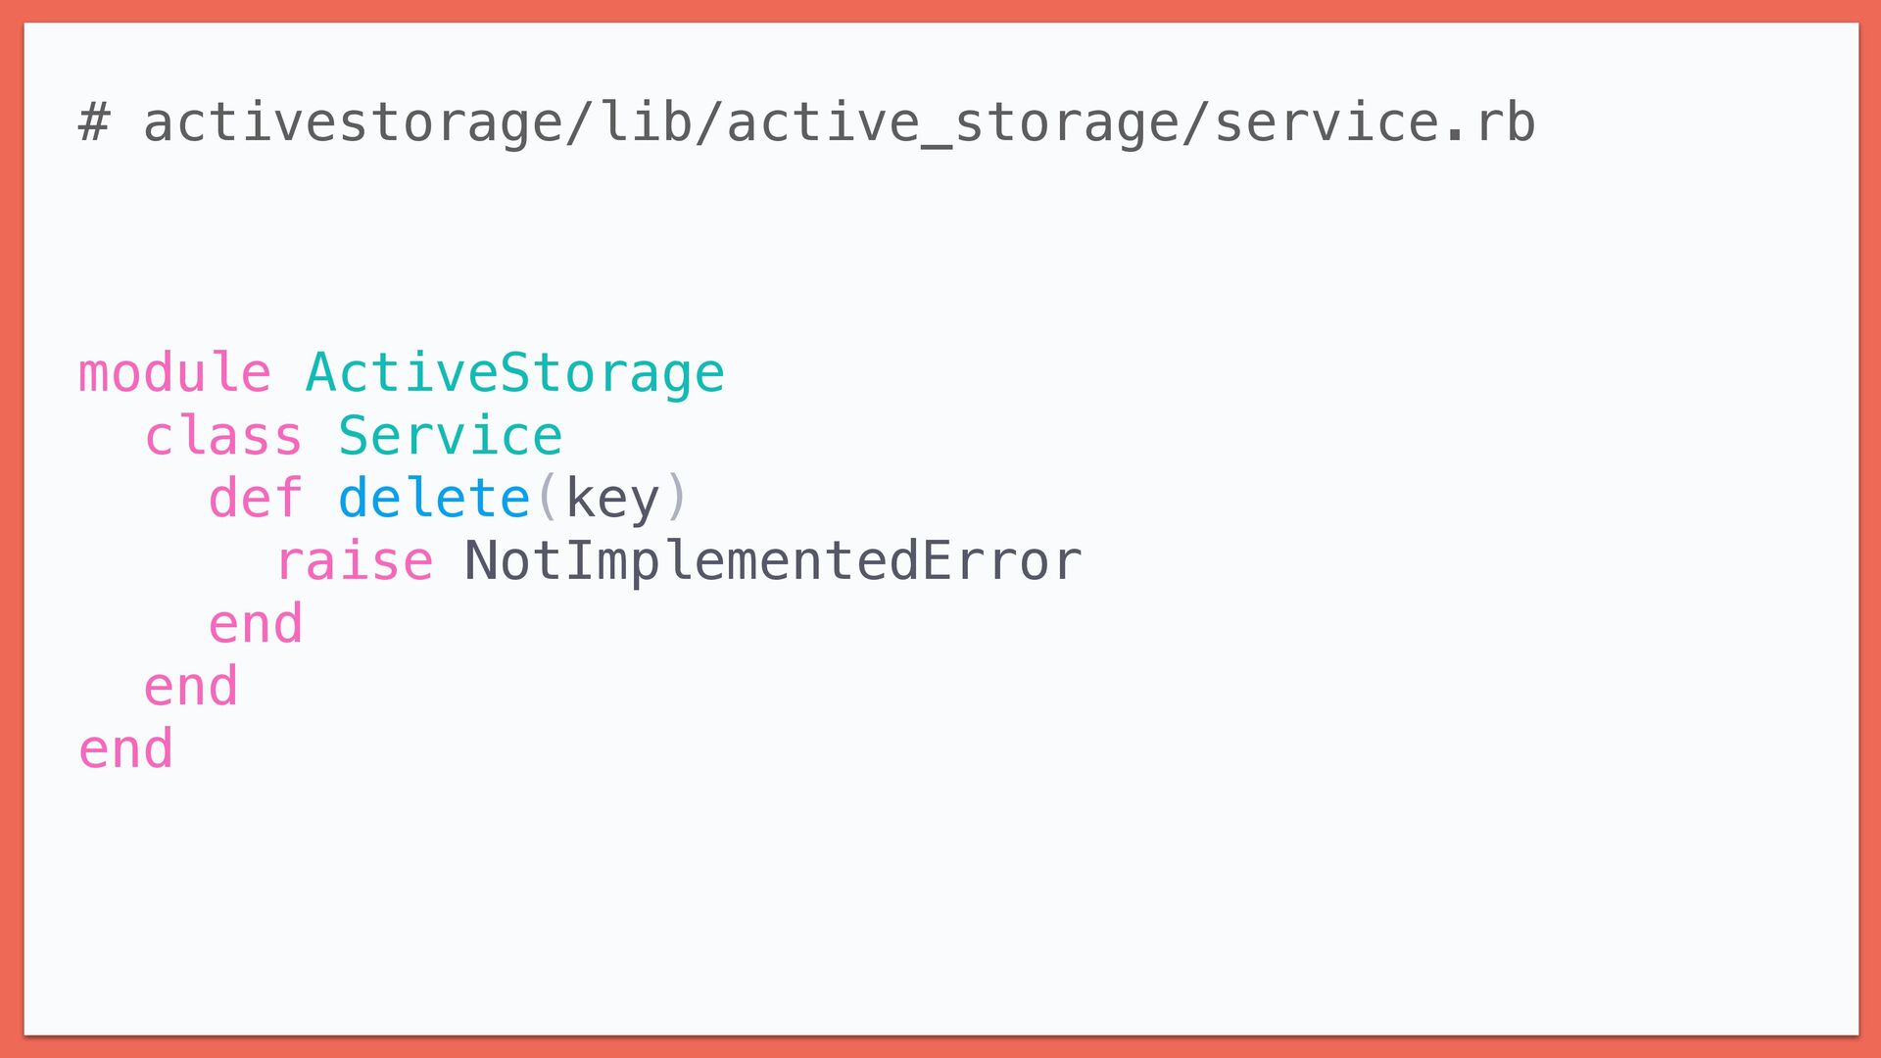Click the "lib" folder in the comment path
This screenshot has width=1881, height=1058.
pos(646,123)
